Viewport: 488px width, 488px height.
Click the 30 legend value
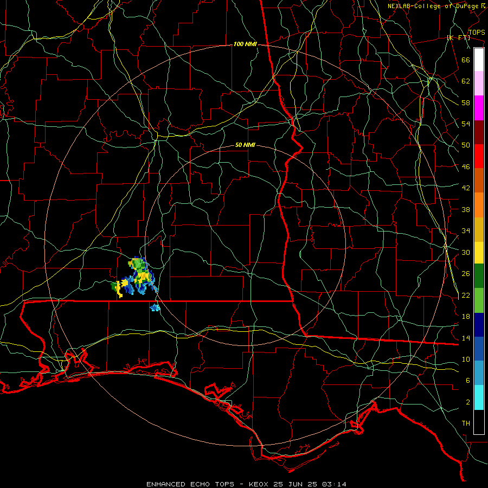[466, 252]
